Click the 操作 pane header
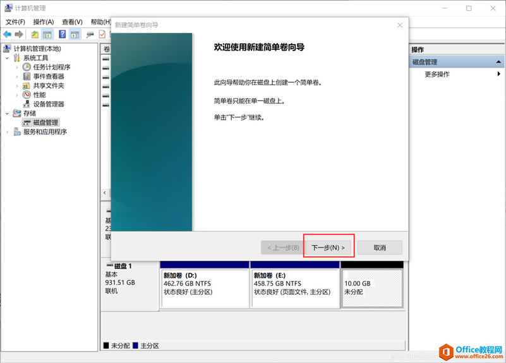The image size is (506, 363). (x=418, y=50)
